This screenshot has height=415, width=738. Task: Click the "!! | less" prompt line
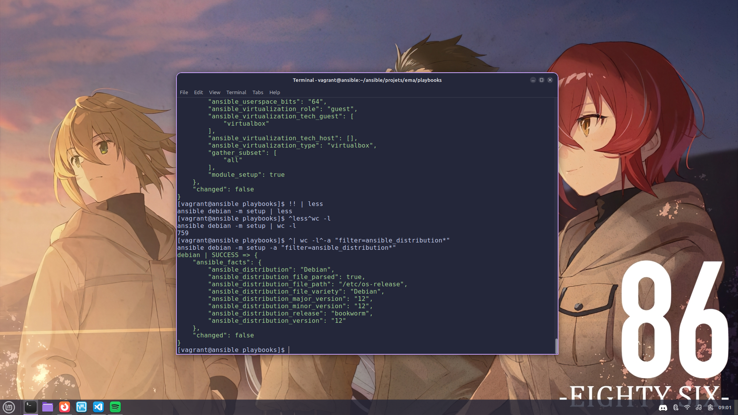pyautogui.click(x=250, y=204)
